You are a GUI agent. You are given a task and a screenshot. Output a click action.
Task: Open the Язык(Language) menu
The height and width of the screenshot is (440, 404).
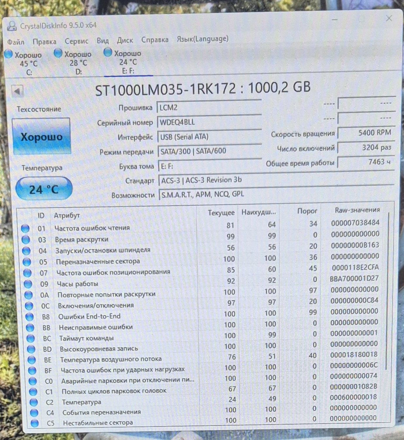click(203, 39)
